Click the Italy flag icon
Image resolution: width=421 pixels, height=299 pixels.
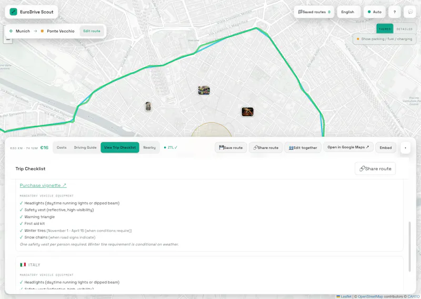point(23,265)
